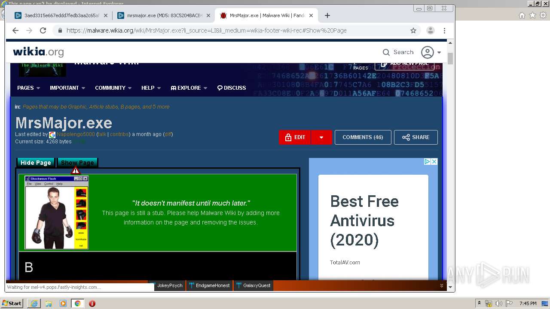This screenshot has width=550, height=309.
Task: Close the MrsMajor.exe Malware Wiki tab
Action: tap(311, 15)
